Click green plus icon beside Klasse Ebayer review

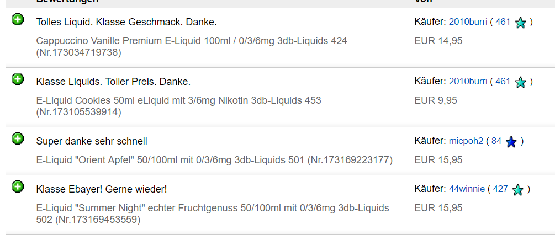18,186
